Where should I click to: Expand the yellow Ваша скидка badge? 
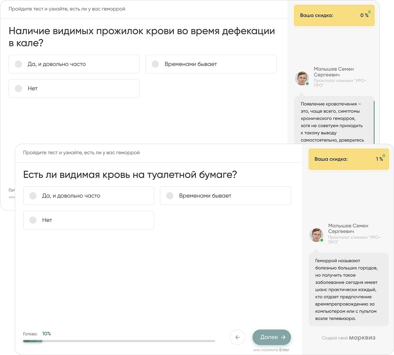[348, 160]
